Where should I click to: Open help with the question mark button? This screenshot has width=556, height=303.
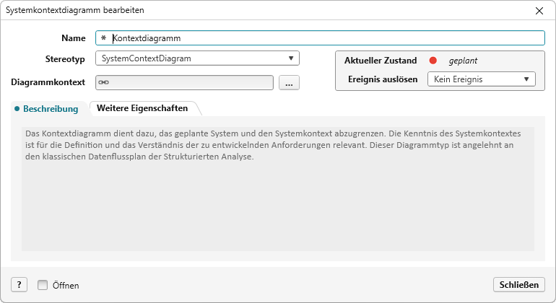[x=19, y=285]
